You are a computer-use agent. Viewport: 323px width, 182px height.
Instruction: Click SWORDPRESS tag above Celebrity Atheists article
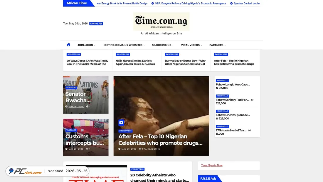pyautogui.click(x=137, y=169)
